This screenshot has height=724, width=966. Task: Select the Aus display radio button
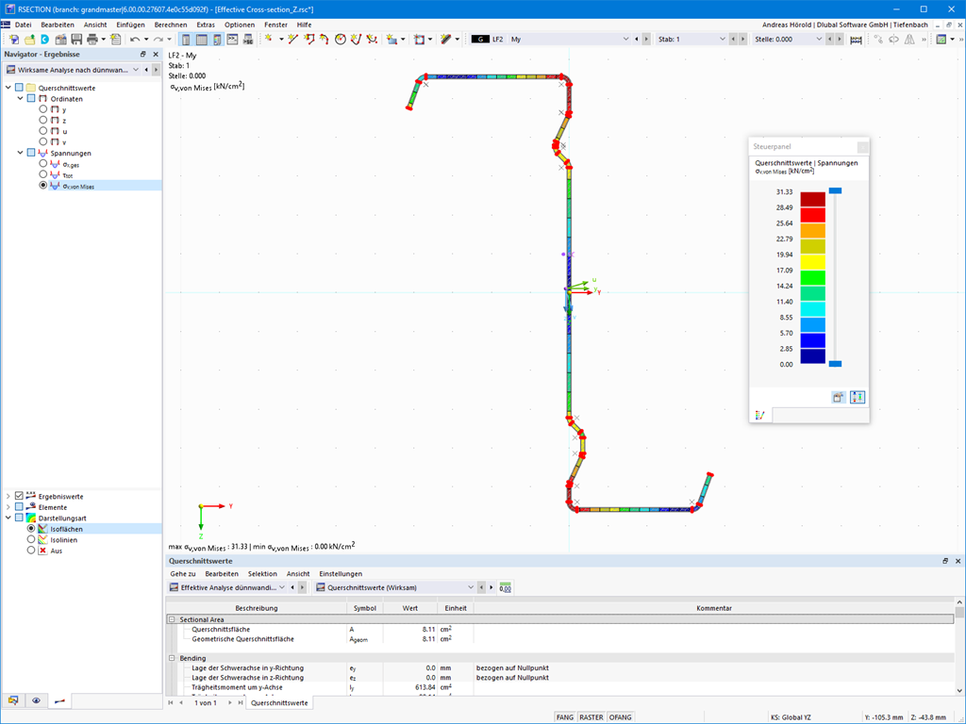point(31,551)
